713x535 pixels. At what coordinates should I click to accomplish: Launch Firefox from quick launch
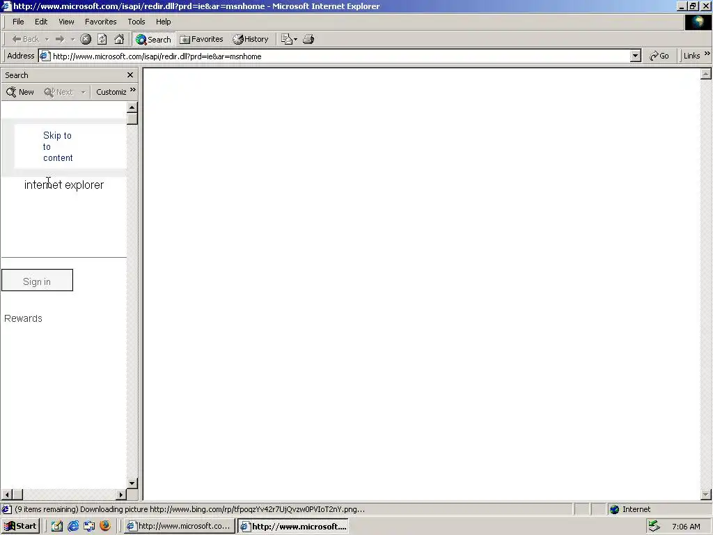105,526
